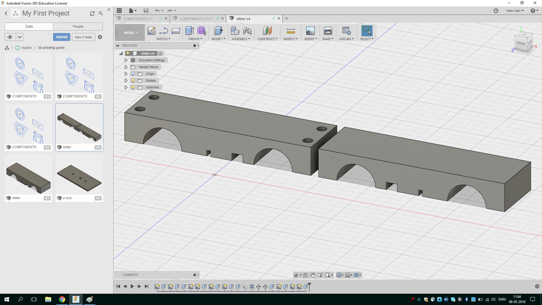
Task: Switch to the COMPONENTS v1(1) tab
Action: click(x=196, y=19)
